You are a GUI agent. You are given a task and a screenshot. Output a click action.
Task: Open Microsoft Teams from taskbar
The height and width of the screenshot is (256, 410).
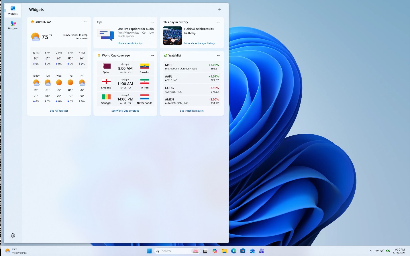tap(262, 251)
